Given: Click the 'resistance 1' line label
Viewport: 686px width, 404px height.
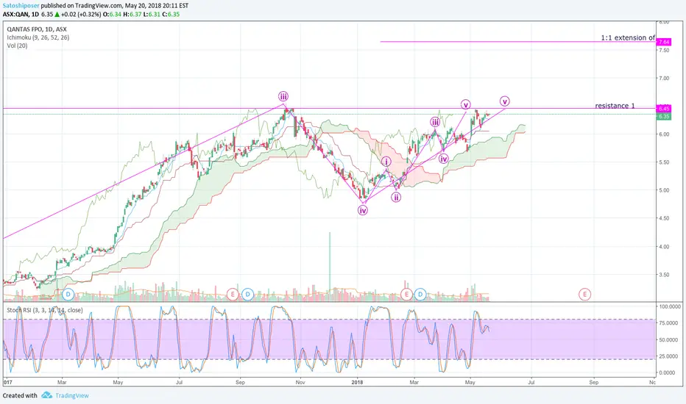Looking at the screenshot, I should point(615,106).
